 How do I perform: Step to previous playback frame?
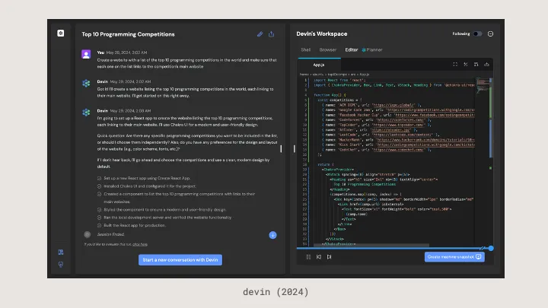click(x=319, y=257)
